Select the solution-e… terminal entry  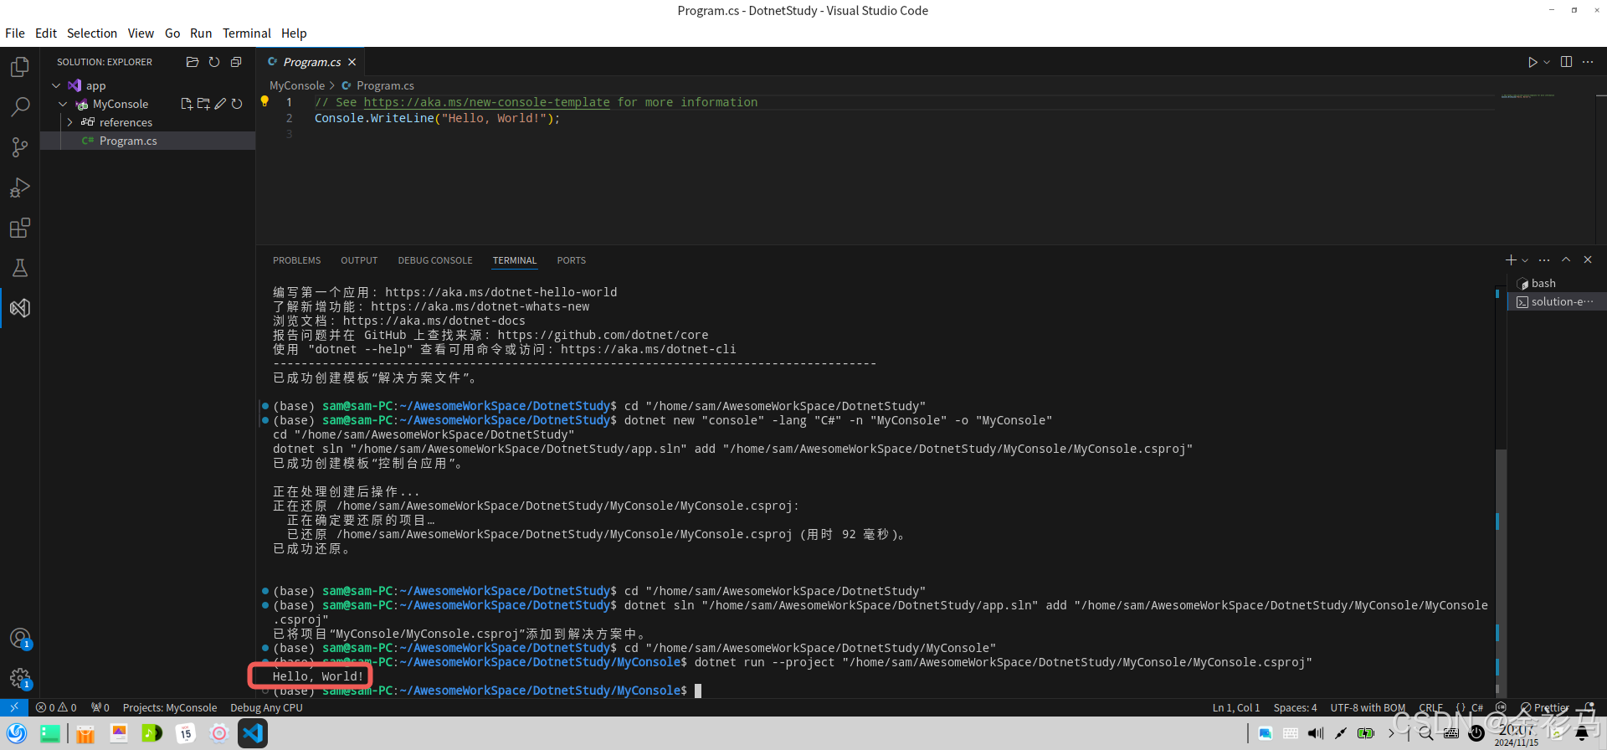[1557, 301]
